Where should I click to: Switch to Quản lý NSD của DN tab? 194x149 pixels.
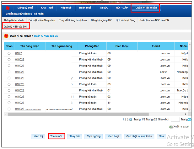point(15,27)
